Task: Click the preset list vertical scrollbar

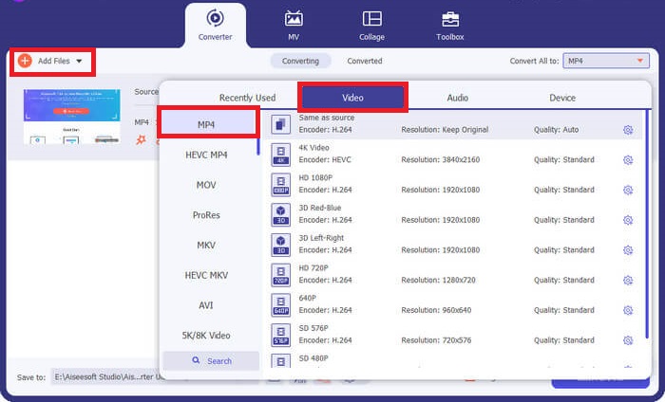Action: [647, 224]
